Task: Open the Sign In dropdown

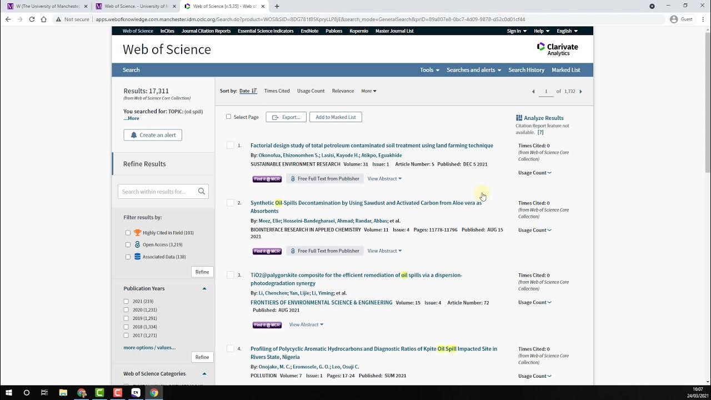Action: (517, 31)
